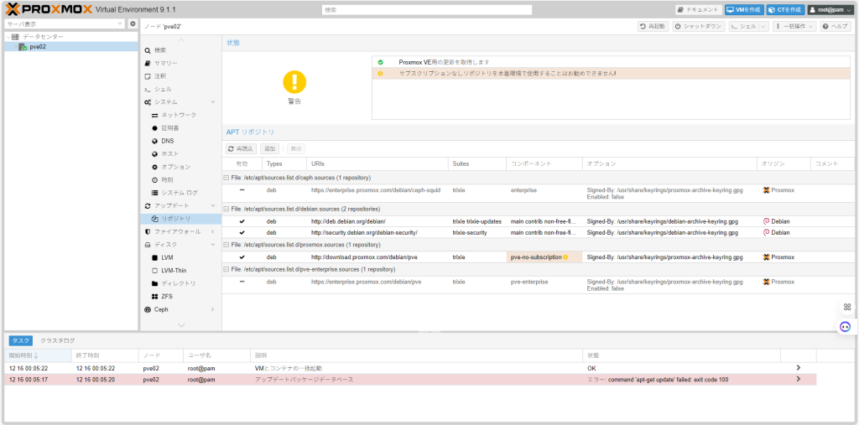
Task: Click the pve02 node icon in tree
Action: click(x=23, y=47)
